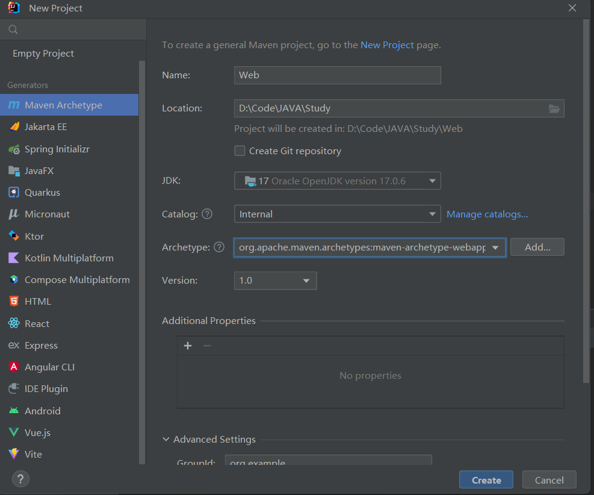
Task: Collapse the Advanced Settings section
Action: 166,439
